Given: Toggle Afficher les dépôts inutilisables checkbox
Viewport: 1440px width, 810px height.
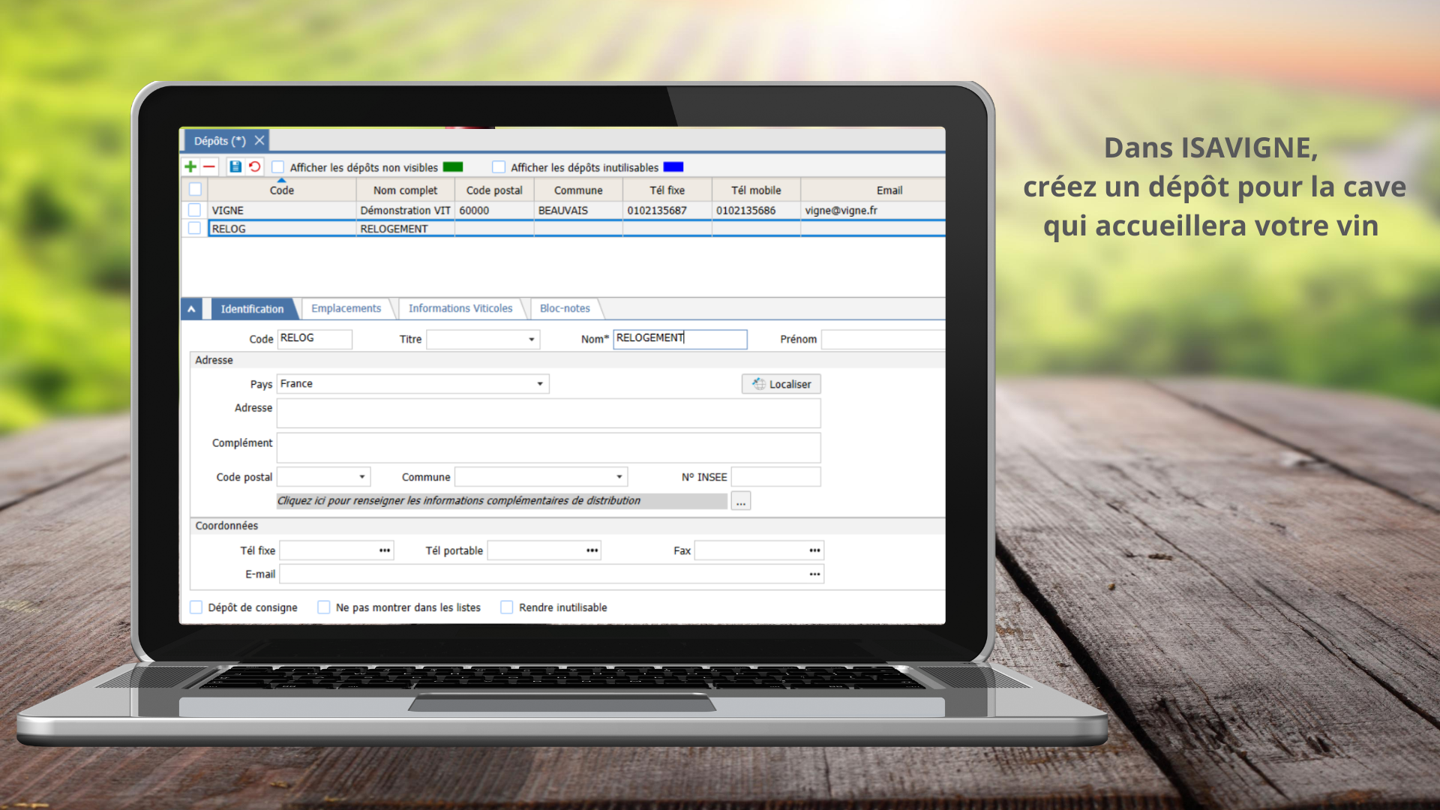Looking at the screenshot, I should (x=499, y=167).
